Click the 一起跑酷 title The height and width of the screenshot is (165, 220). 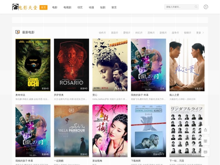(59, 161)
